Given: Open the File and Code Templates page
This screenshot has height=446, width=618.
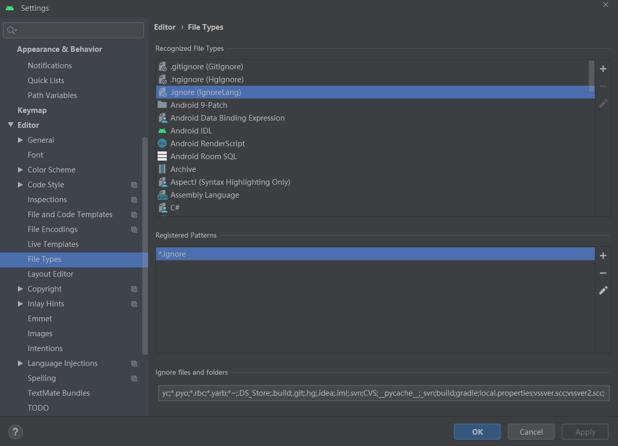Looking at the screenshot, I should coord(70,214).
